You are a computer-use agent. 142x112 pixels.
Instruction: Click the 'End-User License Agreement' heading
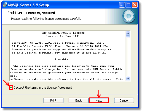tap(31, 13)
